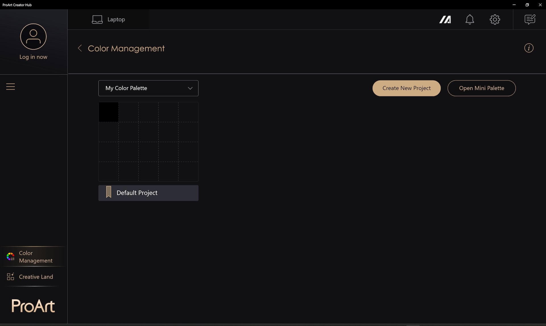Click the Color Management color wheel icon
Viewport: 546px width, 326px height.
pos(11,257)
